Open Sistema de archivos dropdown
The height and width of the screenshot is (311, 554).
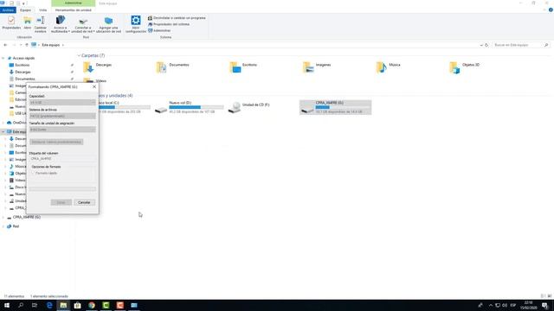click(x=62, y=116)
